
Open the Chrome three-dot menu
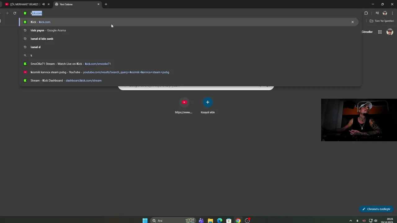point(392,13)
